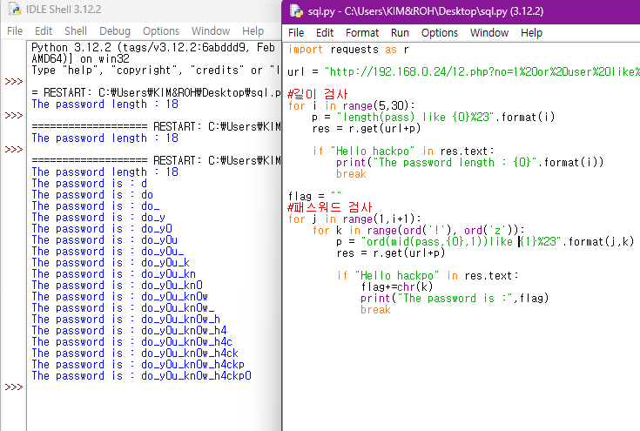The height and width of the screenshot is (431, 640).
Task: Open Help menu in IDLE Shell window
Action: pyautogui.click(x=253, y=31)
